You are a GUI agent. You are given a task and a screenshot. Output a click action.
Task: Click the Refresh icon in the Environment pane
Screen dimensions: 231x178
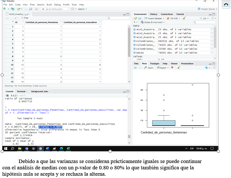coord(213,18)
